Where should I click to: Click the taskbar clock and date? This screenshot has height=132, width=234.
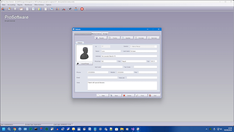pyautogui.click(x=228, y=129)
